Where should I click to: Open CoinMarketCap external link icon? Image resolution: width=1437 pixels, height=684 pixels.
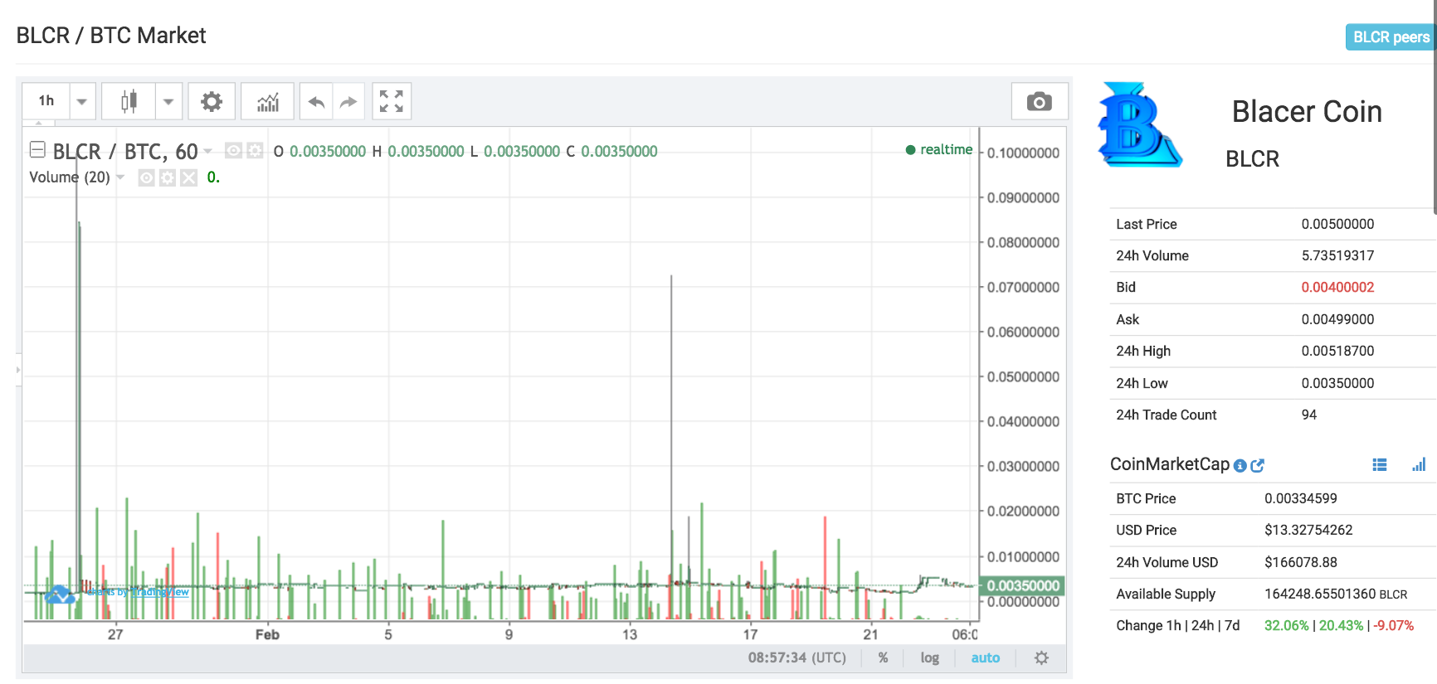click(1257, 466)
